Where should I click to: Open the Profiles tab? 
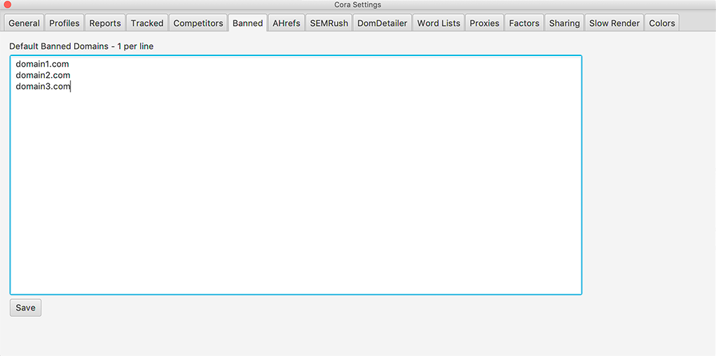pos(64,23)
